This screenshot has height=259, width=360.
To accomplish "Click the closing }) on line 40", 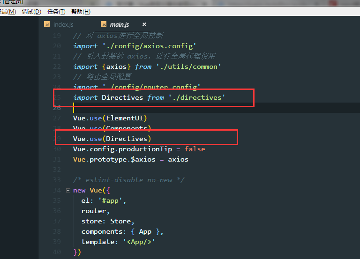I will pos(77,252).
